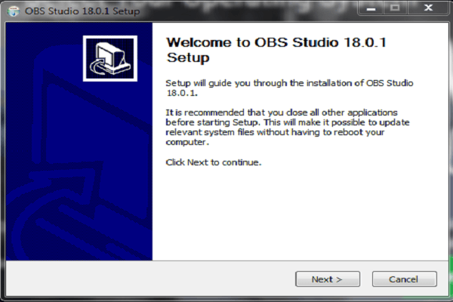The image size is (453, 302).
Task: Open the installer icon in the title bar
Action: [14, 11]
